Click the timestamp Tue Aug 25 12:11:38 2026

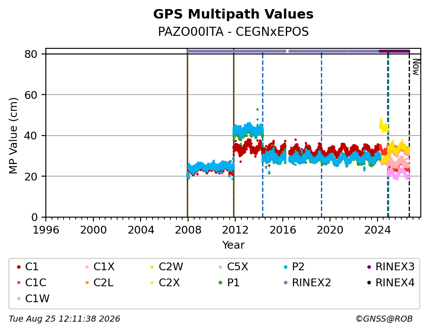click(64, 319)
